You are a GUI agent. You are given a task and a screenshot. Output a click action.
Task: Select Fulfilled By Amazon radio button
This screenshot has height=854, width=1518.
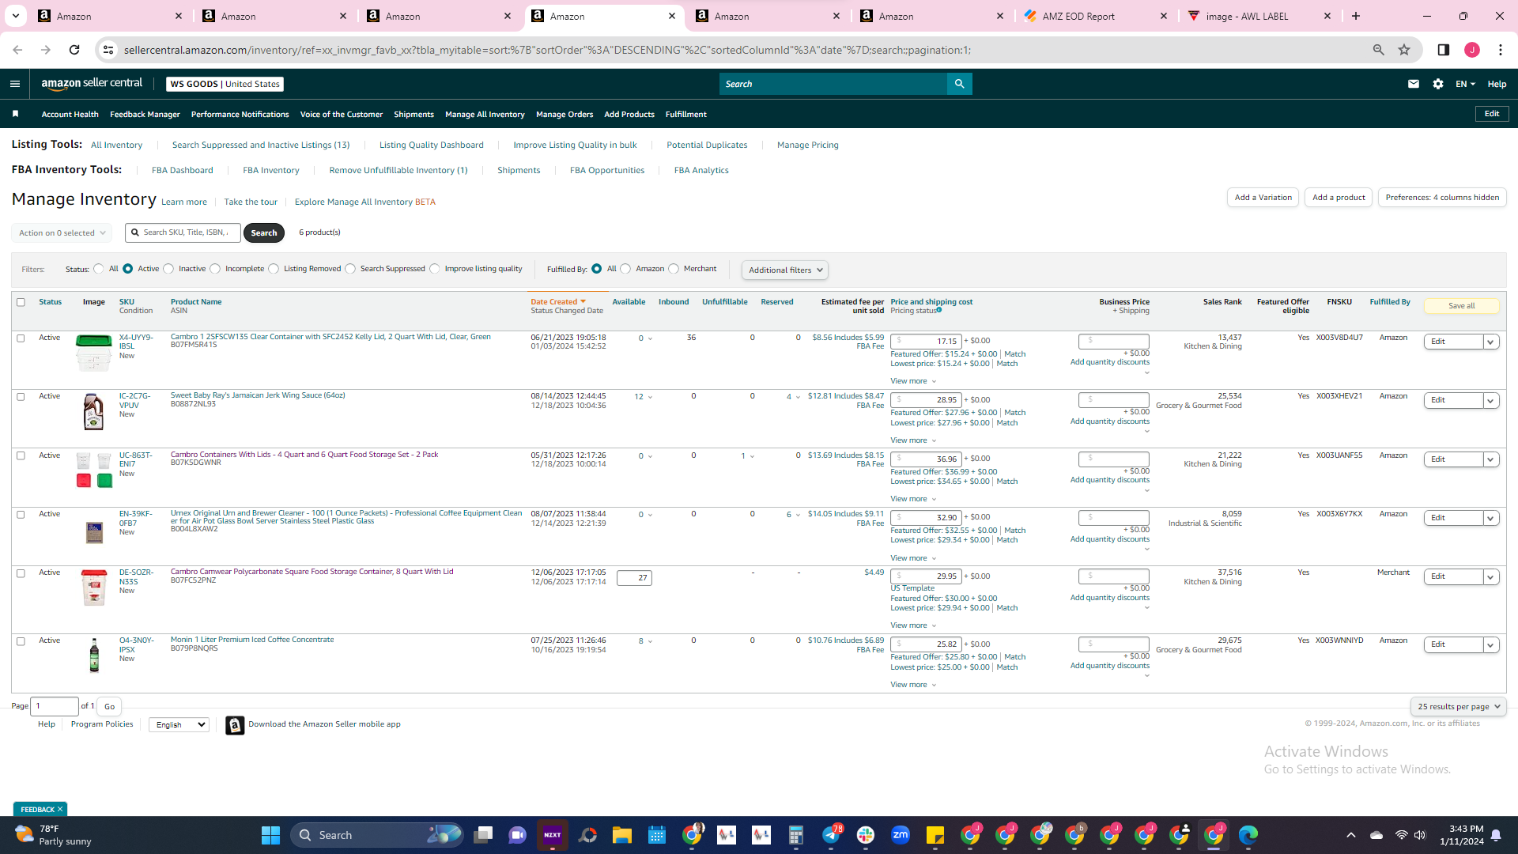point(625,269)
